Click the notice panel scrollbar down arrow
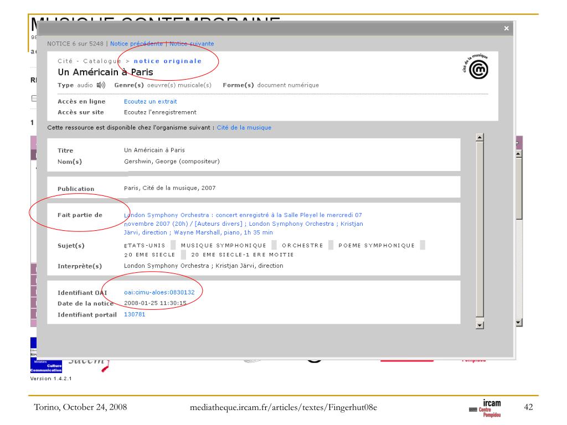The height and width of the screenshot is (425, 567). (480, 325)
